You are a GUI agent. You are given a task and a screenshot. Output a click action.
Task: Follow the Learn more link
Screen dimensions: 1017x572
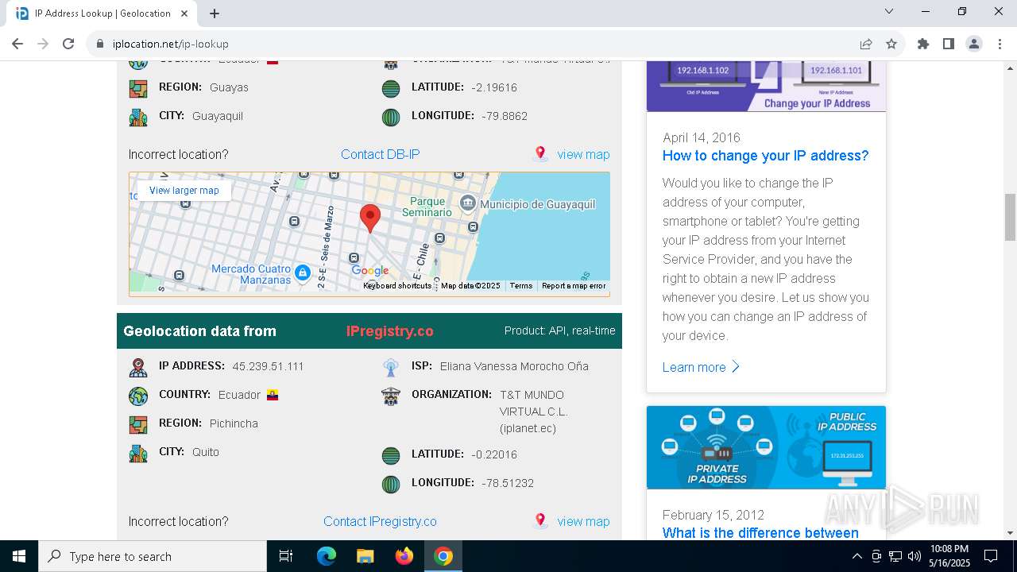pyautogui.click(x=701, y=367)
